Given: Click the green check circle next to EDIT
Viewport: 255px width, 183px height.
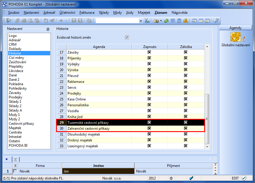Looking at the screenshot, I should pyautogui.click(x=244, y=178).
